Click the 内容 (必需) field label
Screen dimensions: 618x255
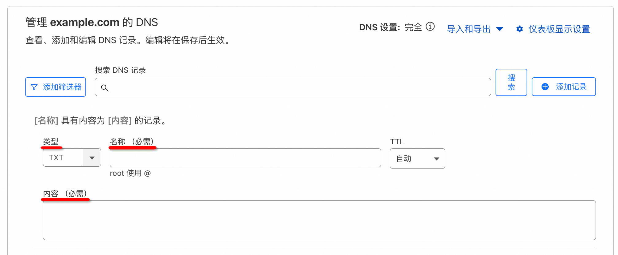[65, 194]
